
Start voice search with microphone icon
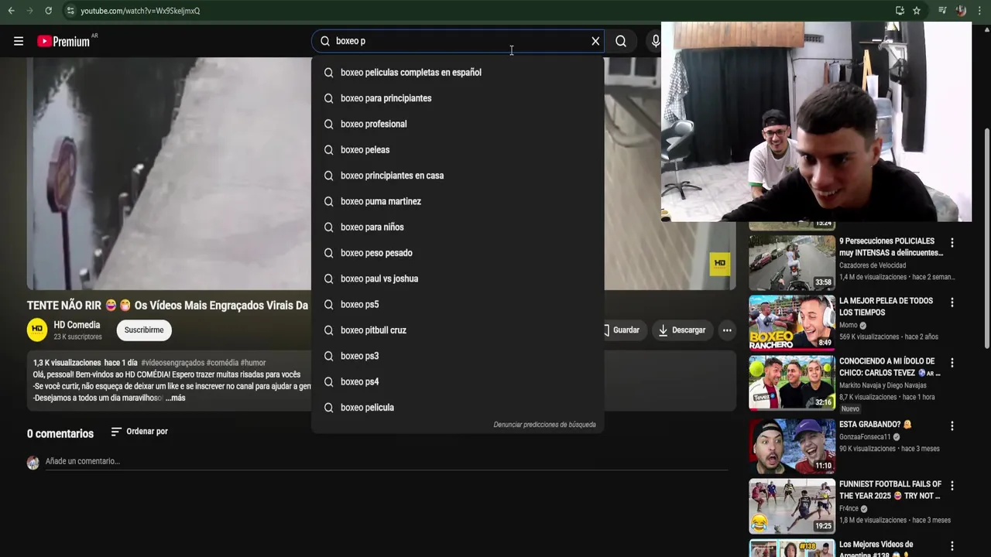pos(656,41)
